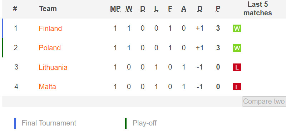Click the A goals-against column header
The width and height of the screenshot is (286, 133).
coord(183,9)
